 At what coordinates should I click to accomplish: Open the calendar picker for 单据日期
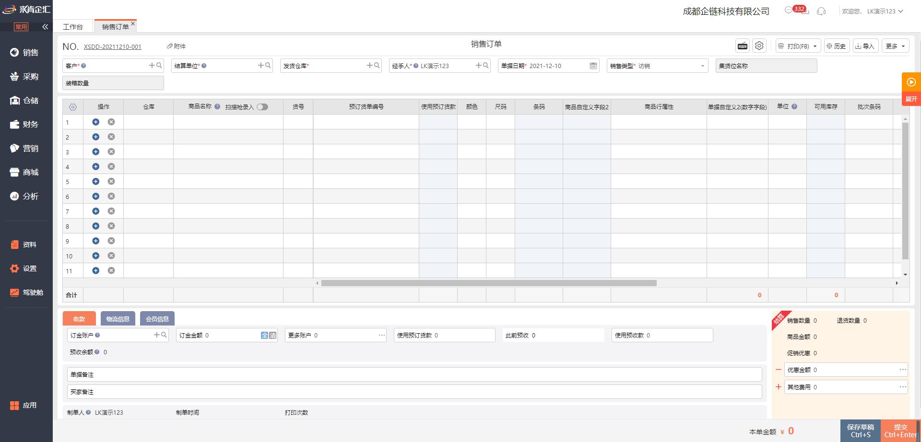click(593, 66)
